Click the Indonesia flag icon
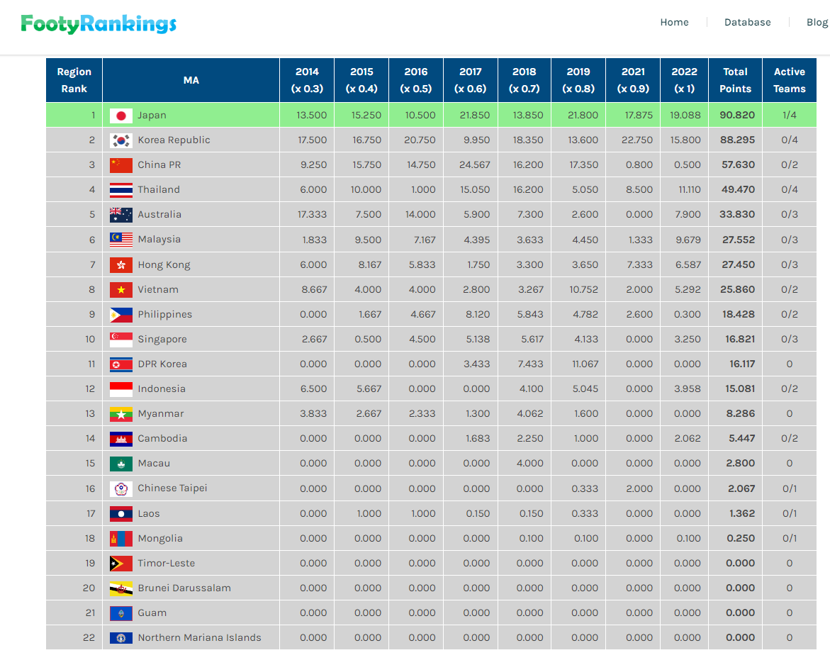Screen dimensions: 830x660 click(x=120, y=389)
